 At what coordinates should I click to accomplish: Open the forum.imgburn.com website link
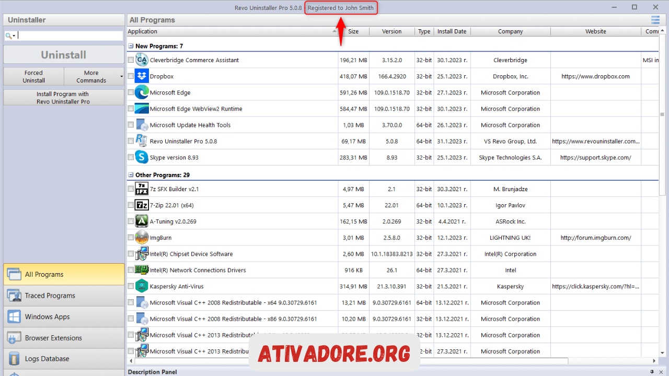pyautogui.click(x=595, y=238)
